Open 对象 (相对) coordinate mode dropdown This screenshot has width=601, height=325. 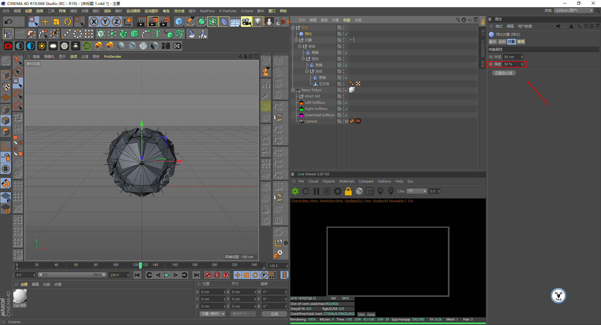tap(213, 314)
